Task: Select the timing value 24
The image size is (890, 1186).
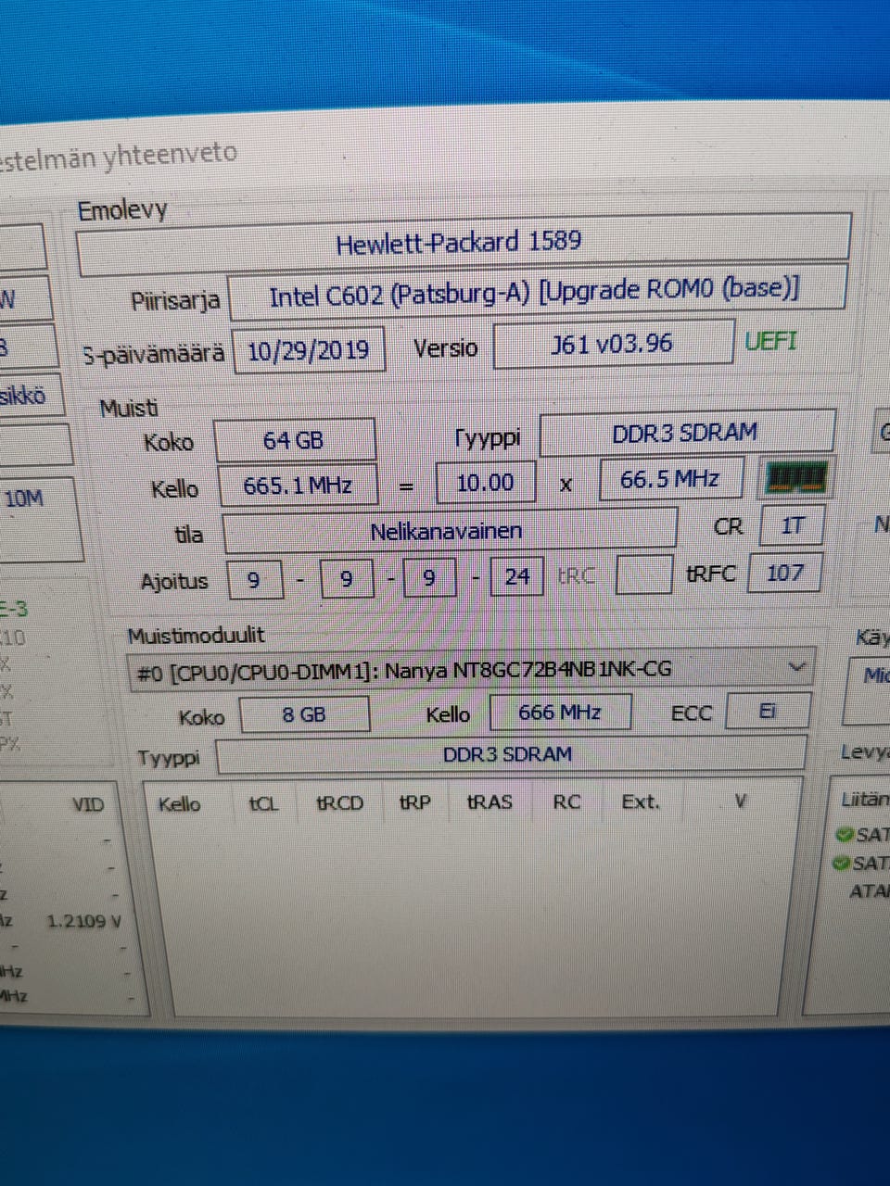Action: pos(516,577)
